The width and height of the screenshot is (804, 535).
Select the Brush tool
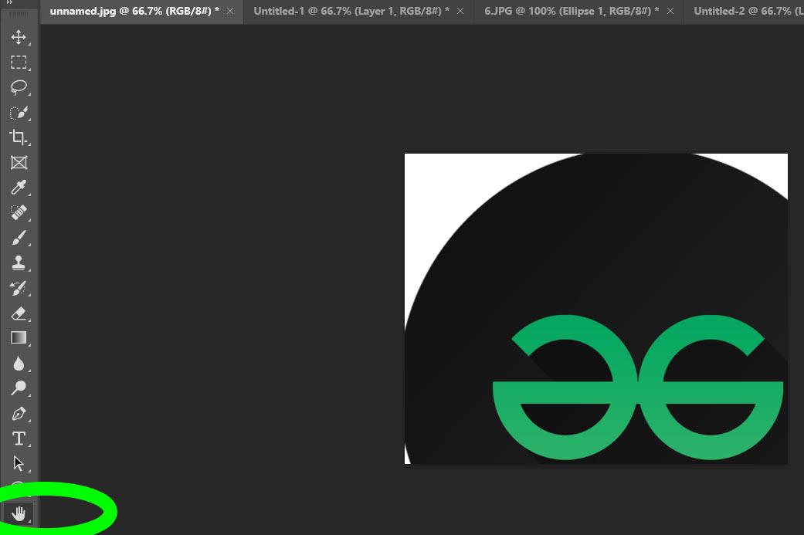19,238
